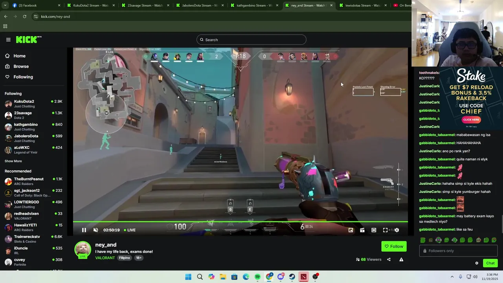The width and height of the screenshot is (503, 283).
Task: Open LOWTIERGOD recommended channel
Action: coord(33,204)
